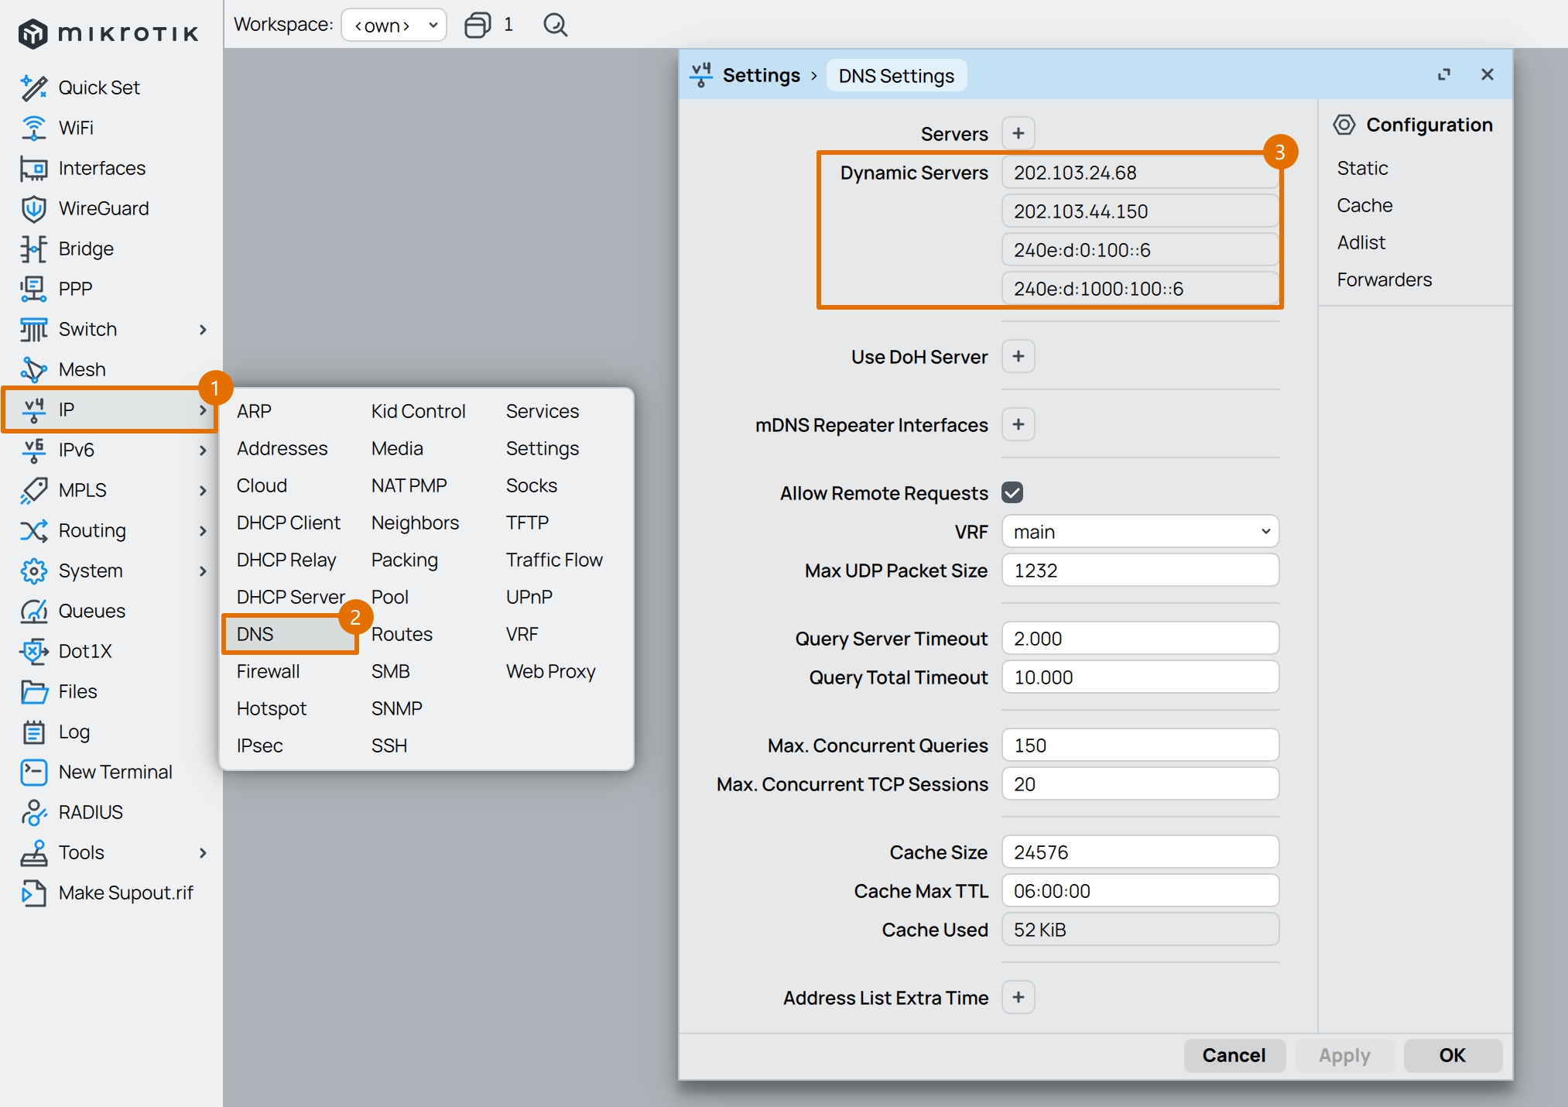Click the WireGuard shield icon
This screenshot has height=1107, width=1568.
[33, 208]
